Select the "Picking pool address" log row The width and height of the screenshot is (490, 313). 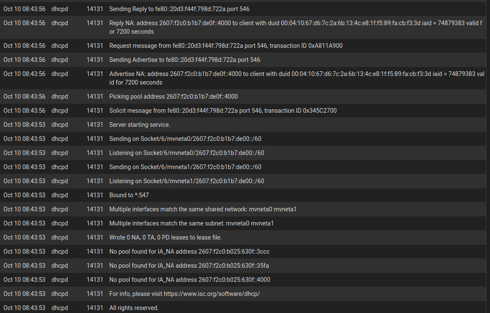coord(173,97)
